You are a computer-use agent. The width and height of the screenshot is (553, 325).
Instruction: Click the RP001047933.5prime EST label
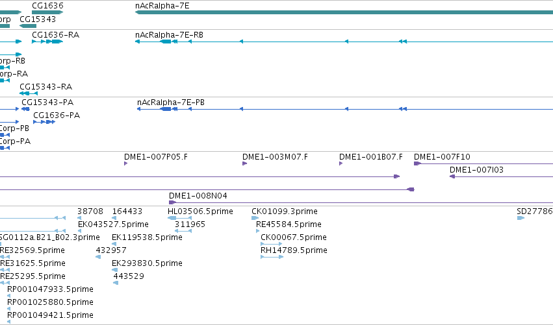[51, 289]
